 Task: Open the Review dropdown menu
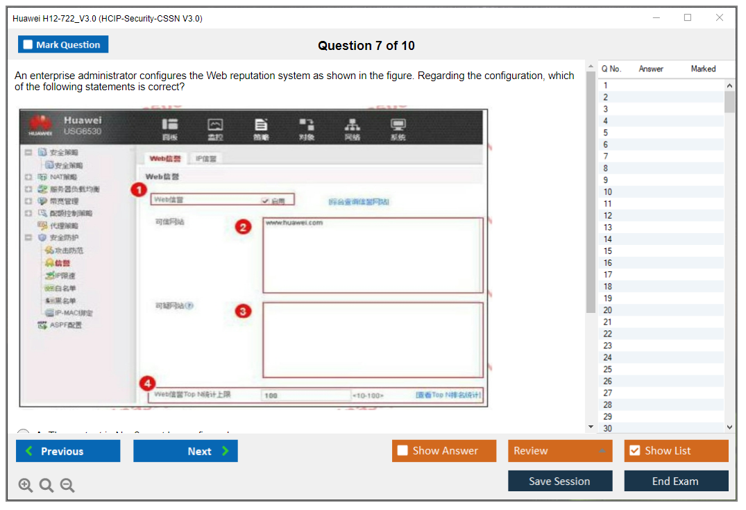[x=559, y=451]
